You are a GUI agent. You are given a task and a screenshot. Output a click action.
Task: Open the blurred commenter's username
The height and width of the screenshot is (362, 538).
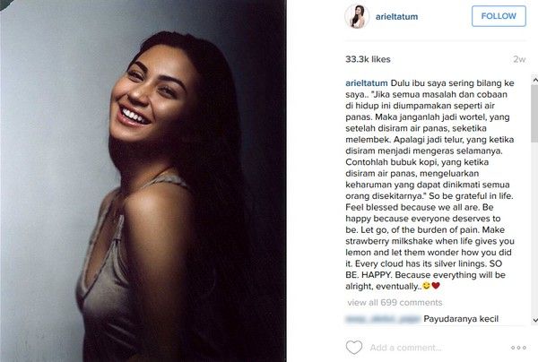(382, 319)
